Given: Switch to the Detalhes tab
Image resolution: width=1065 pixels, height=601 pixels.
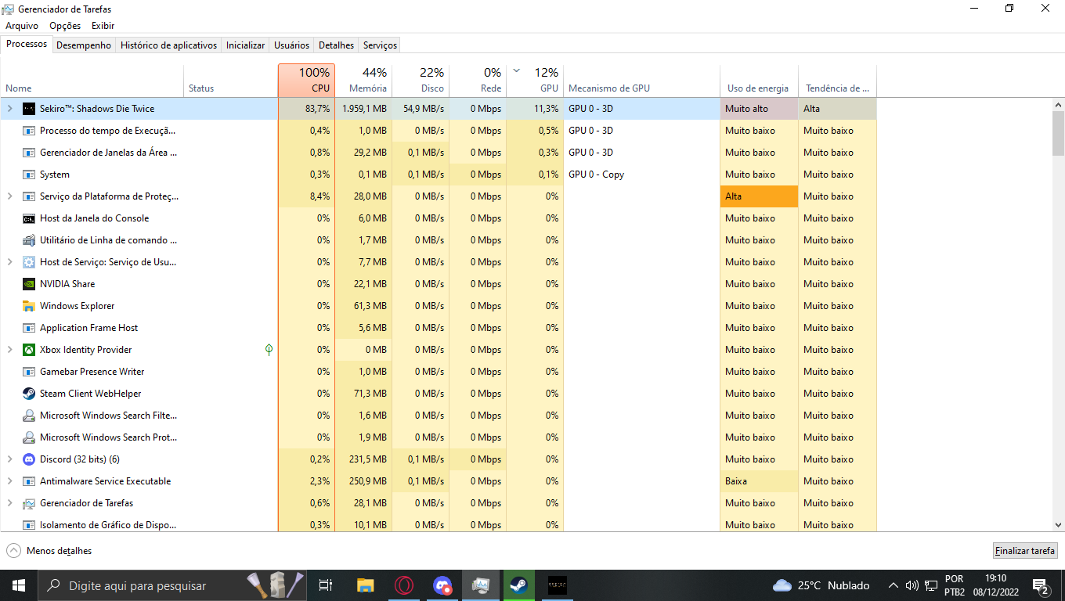Looking at the screenshot, I should 337,45.
